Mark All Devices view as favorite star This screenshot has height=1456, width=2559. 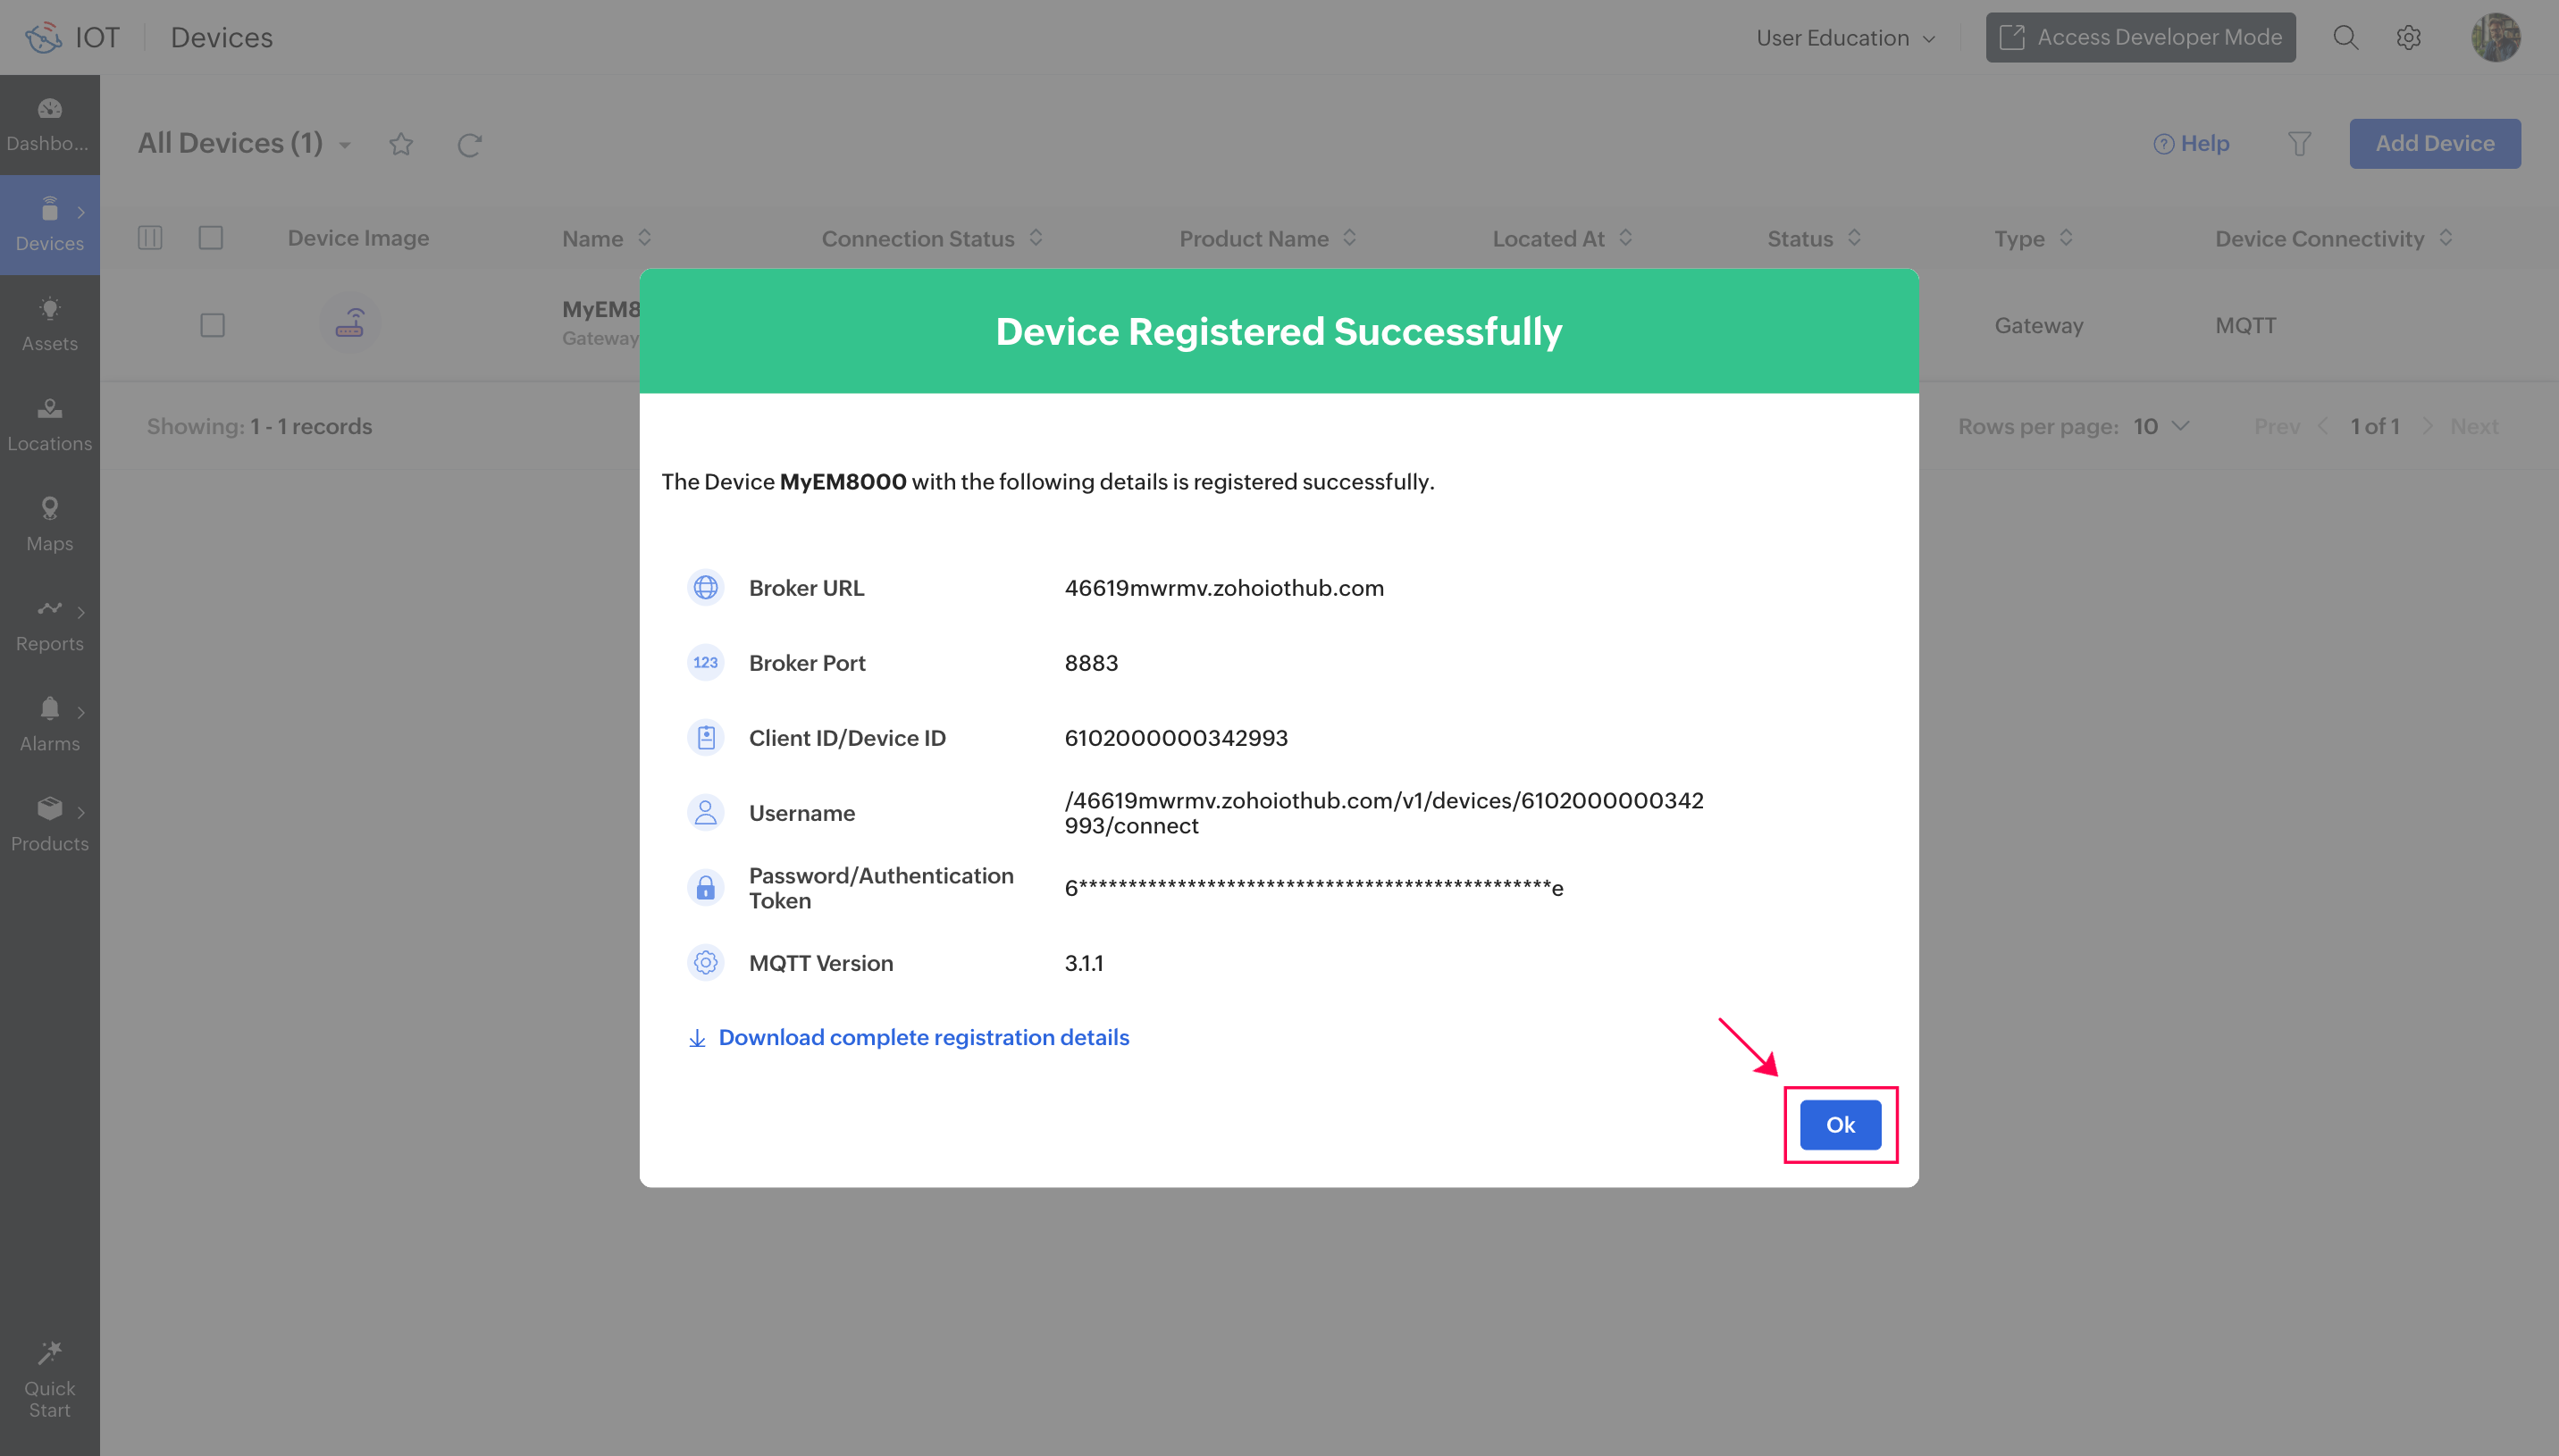click(x=401, y=145)
